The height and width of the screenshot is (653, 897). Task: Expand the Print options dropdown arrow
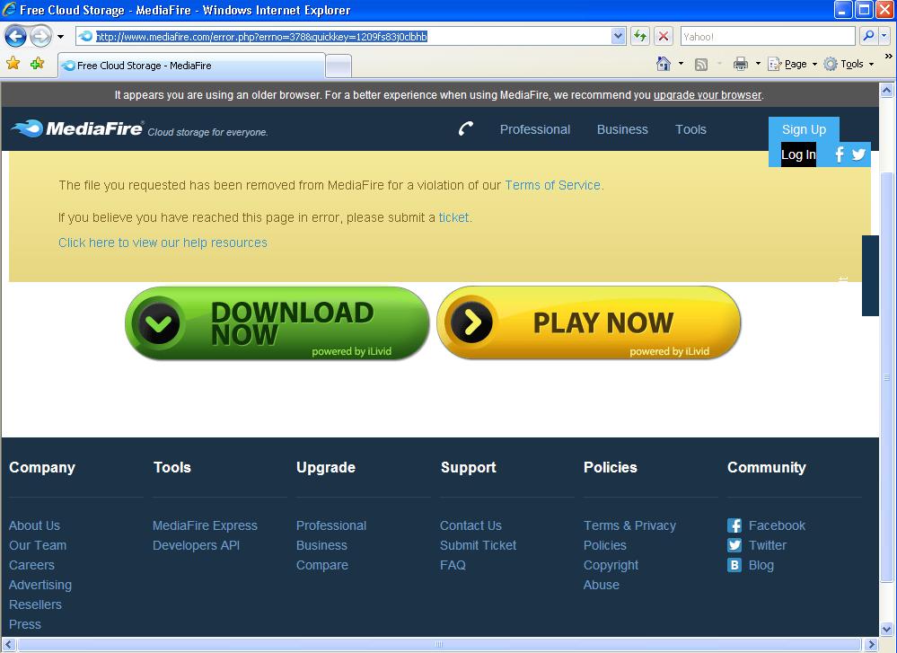758,64
